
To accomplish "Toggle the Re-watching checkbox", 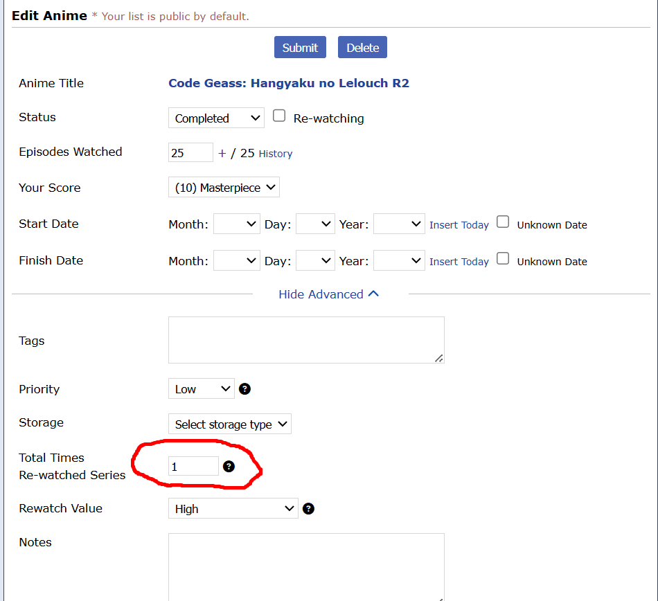I will pyautogui.click(x=279, y=116).
